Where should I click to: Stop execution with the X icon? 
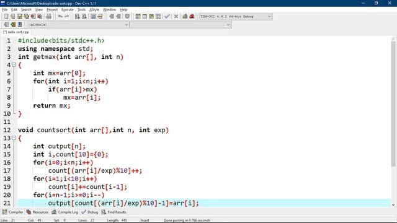[x=176, y=17]
